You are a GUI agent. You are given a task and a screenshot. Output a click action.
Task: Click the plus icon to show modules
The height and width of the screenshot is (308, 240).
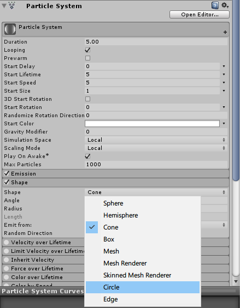(225, 32)
